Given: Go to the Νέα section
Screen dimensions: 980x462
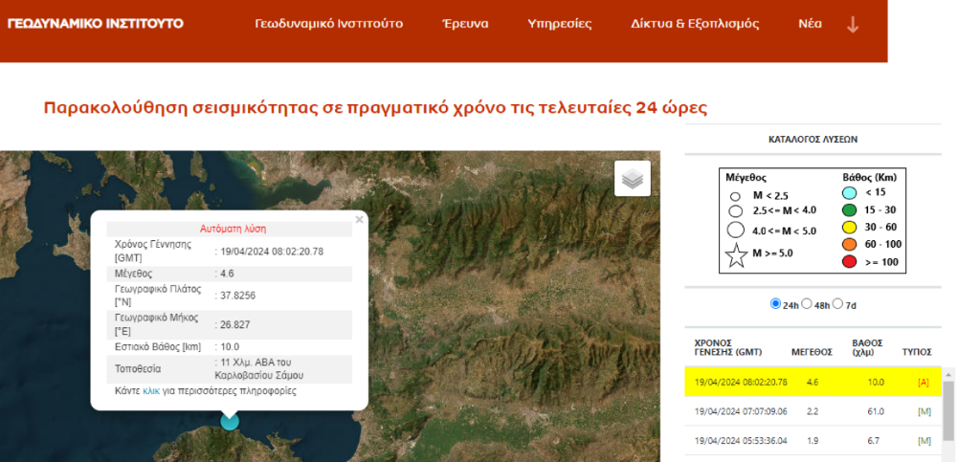Looking at the screenshot, I should point(810,24).
